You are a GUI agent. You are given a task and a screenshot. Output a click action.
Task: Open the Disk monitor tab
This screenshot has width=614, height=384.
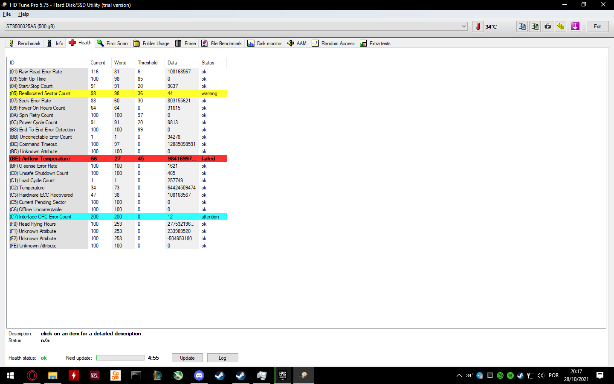tap(264, 44)
